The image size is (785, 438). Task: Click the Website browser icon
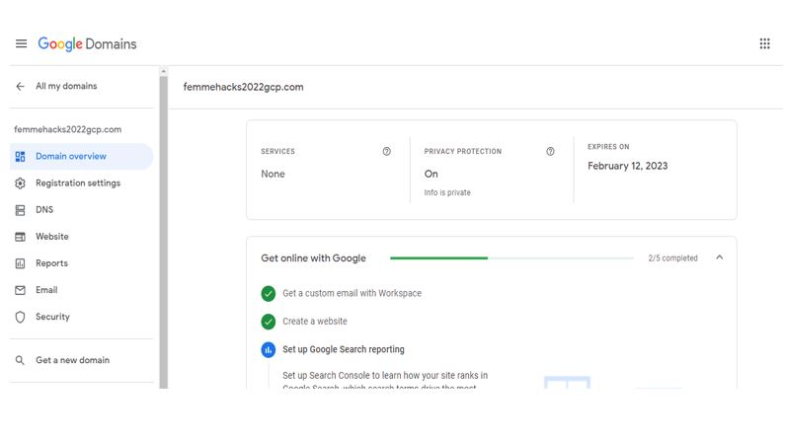pos(20,237)
